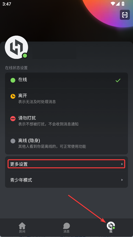This screenshot has height=237, width=133.
Task: Select the 在线 online status option
Action: (x=66, y=81)
